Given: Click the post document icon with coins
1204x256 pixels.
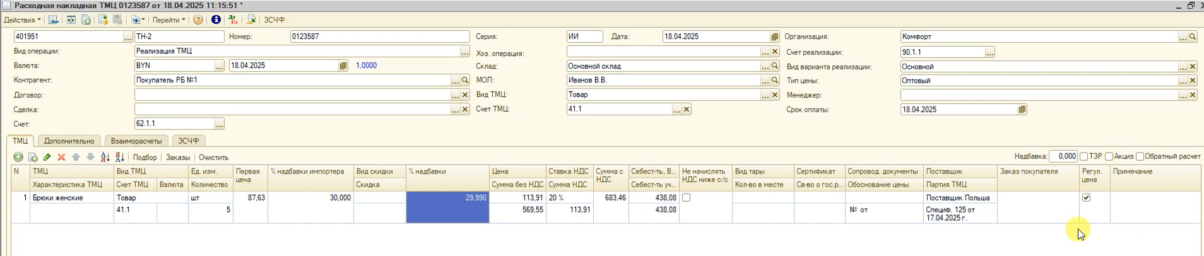Looking at the screenshot, I should [103, 20].
